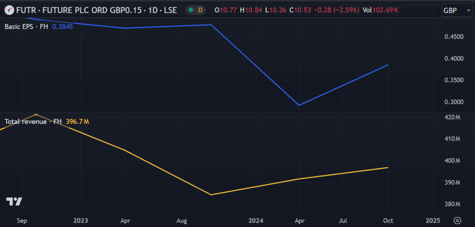The height and width of the screenshot is (227, 475).
Task: Click the green market status dot
Action: tap(191, 10)
